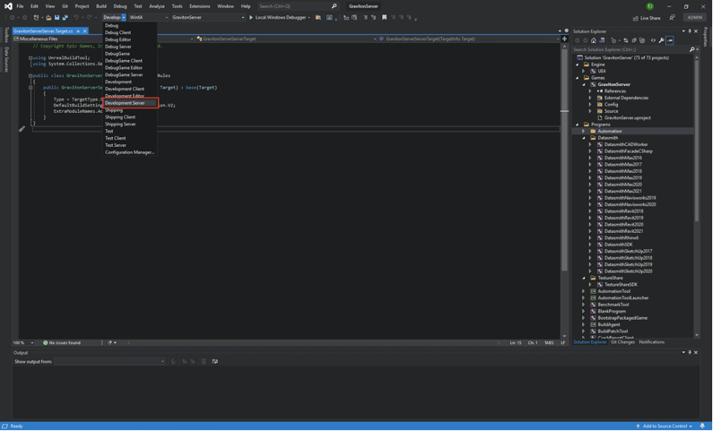The image size is (713, 431).
Task: Click the Open File folder icon
Action: coord(49,17)
